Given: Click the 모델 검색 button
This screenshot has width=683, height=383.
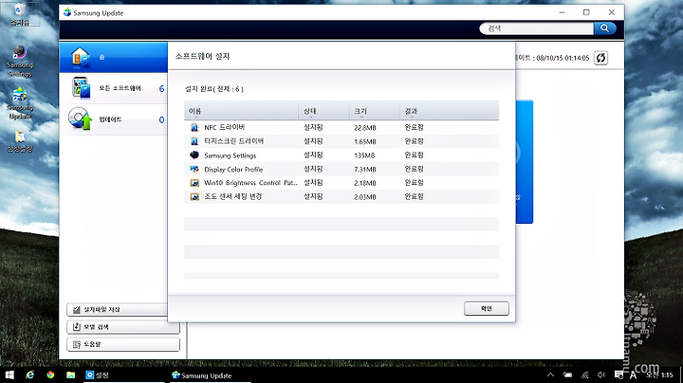Looking at the screenshot, I should tap(123, 327).
